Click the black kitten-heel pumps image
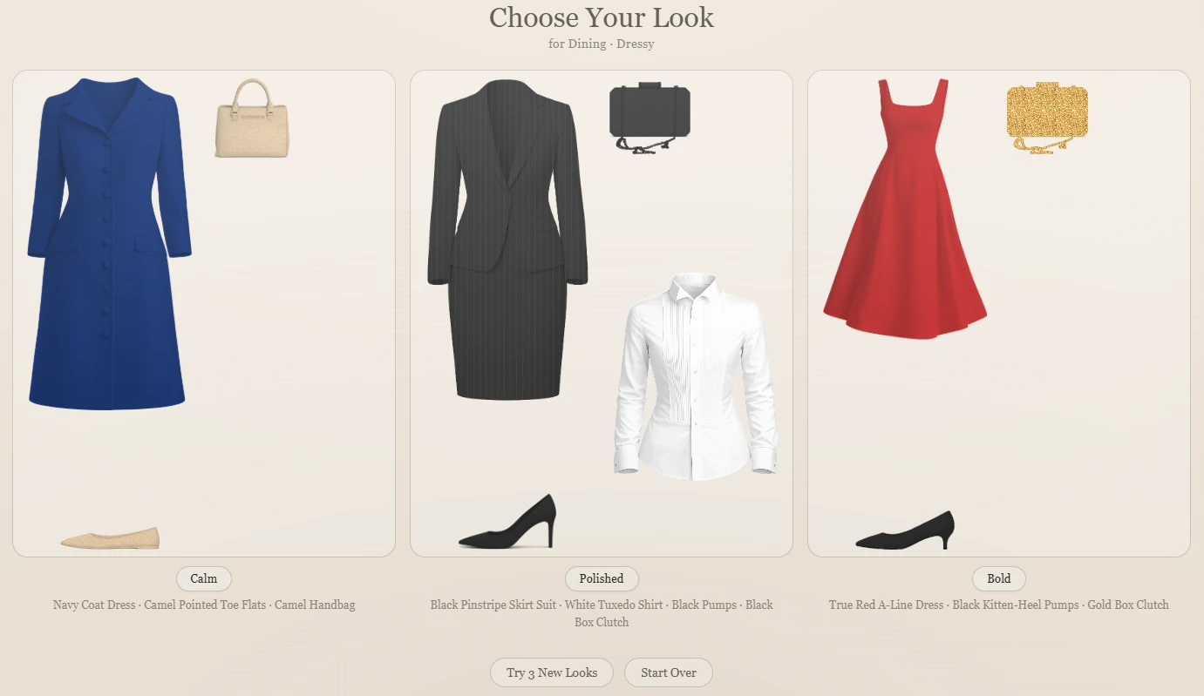The height and width of the screenshot is (696, 1204). 905,530
